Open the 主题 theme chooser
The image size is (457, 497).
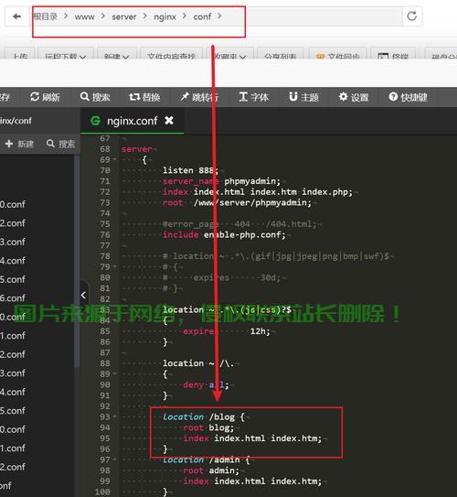tap(303, 97)
